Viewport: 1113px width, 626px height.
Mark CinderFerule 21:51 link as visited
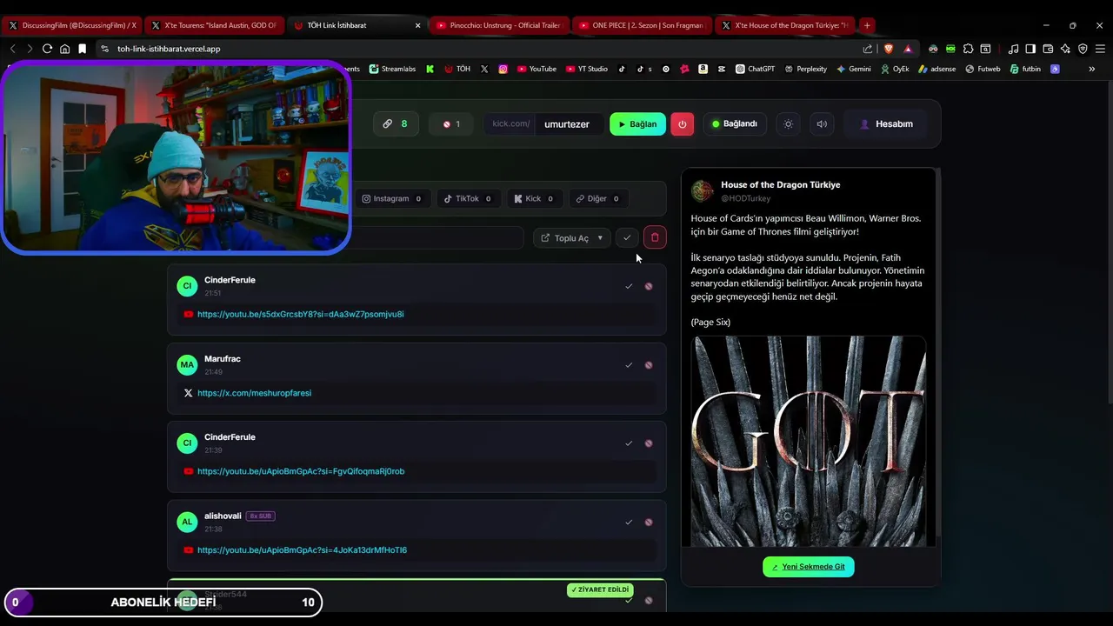tap(629, 286)
